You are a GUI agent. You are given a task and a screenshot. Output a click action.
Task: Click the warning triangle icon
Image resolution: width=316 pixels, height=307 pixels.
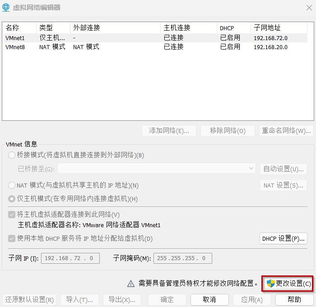point(131,284)
